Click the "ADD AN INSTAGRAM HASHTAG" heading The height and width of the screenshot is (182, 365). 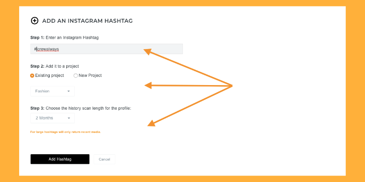(x=87, y=21)
